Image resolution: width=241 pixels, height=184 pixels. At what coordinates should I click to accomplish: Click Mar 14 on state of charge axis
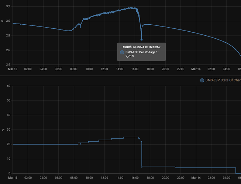point(196,178)
